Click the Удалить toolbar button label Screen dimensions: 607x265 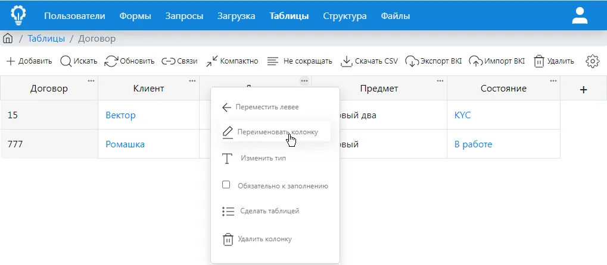[560, 61]
